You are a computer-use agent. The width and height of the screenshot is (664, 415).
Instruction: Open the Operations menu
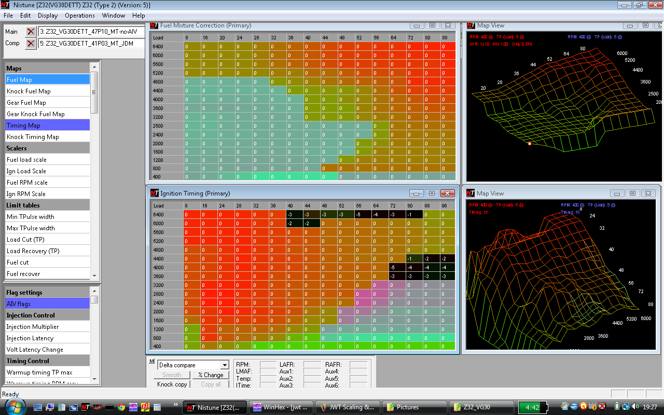click(79, 16)
